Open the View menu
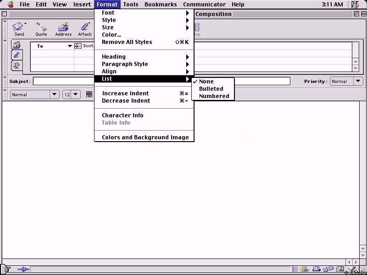The height and width of the screenshot is (275, 367). [x=60, y=5]
